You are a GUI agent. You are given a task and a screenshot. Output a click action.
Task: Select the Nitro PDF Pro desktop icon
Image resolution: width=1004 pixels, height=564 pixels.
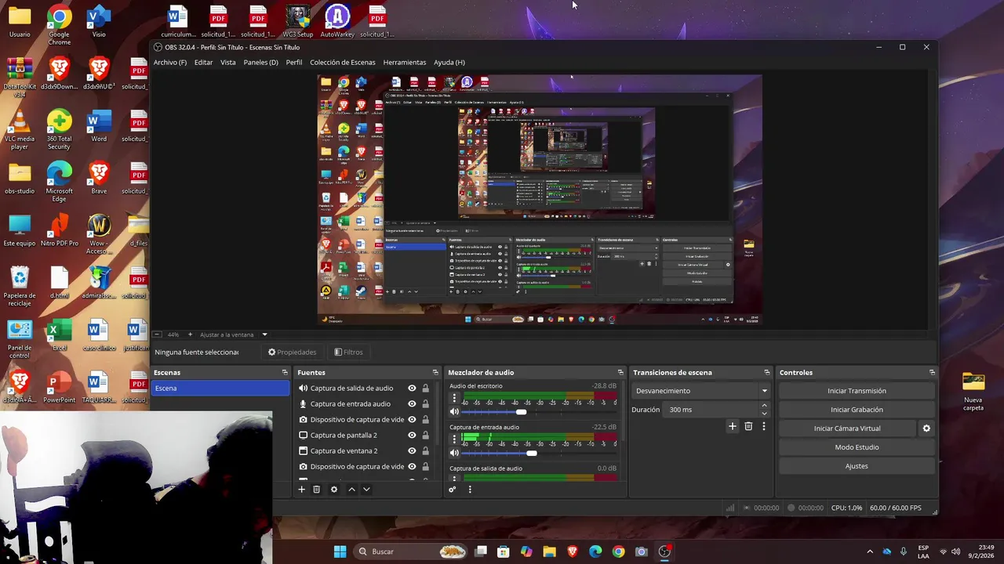point(59,230)
